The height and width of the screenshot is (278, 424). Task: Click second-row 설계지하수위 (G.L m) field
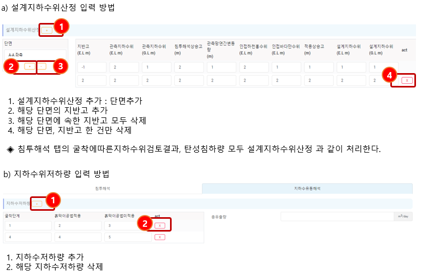point(384,81)
